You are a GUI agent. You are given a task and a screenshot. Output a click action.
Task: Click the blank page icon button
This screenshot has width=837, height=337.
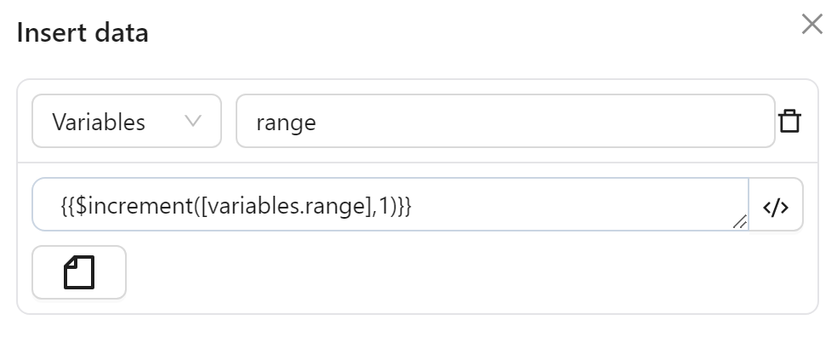point(79,272)
